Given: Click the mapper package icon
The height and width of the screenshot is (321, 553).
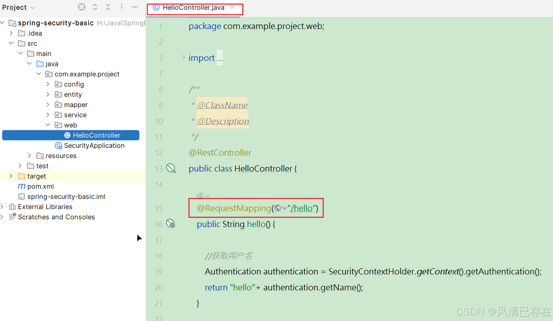Looking at the screenshot, I should 58,105.
